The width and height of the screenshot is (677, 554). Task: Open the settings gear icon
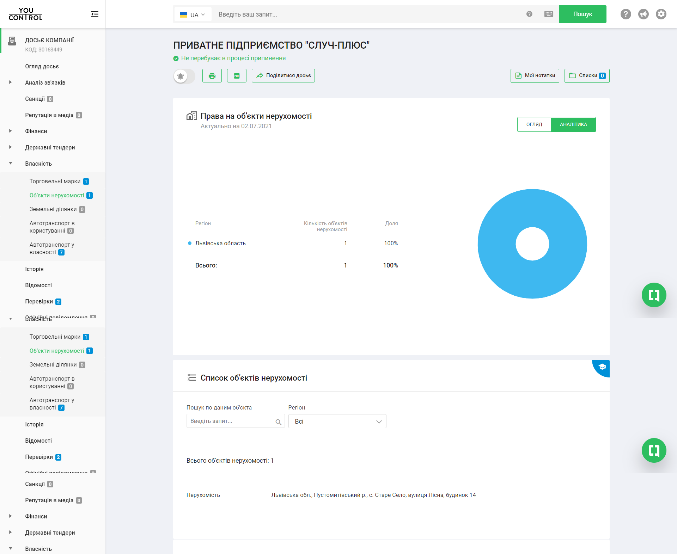click(x=661, y=14)
